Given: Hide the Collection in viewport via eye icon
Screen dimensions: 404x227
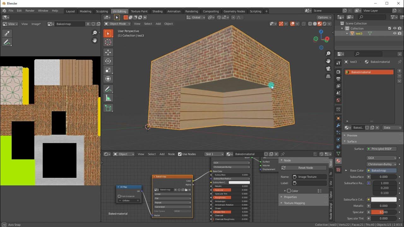Looking at the screenshot, I should coord(395,28).
